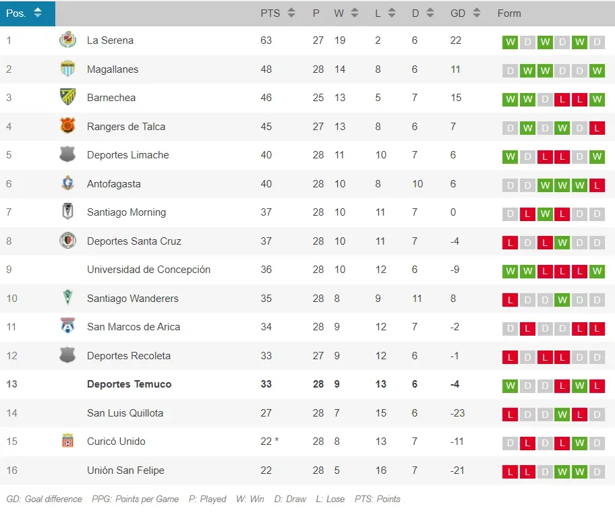The height and width of the screenshot is (519, 615).
Task: Click the Santiago Morning shield icon
Action: (67, 212)
